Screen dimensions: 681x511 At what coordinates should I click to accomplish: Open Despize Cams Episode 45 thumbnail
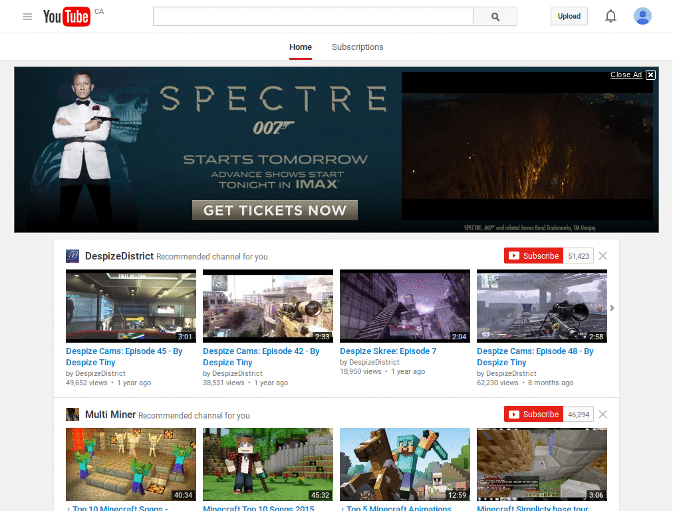tap(131, 306)
